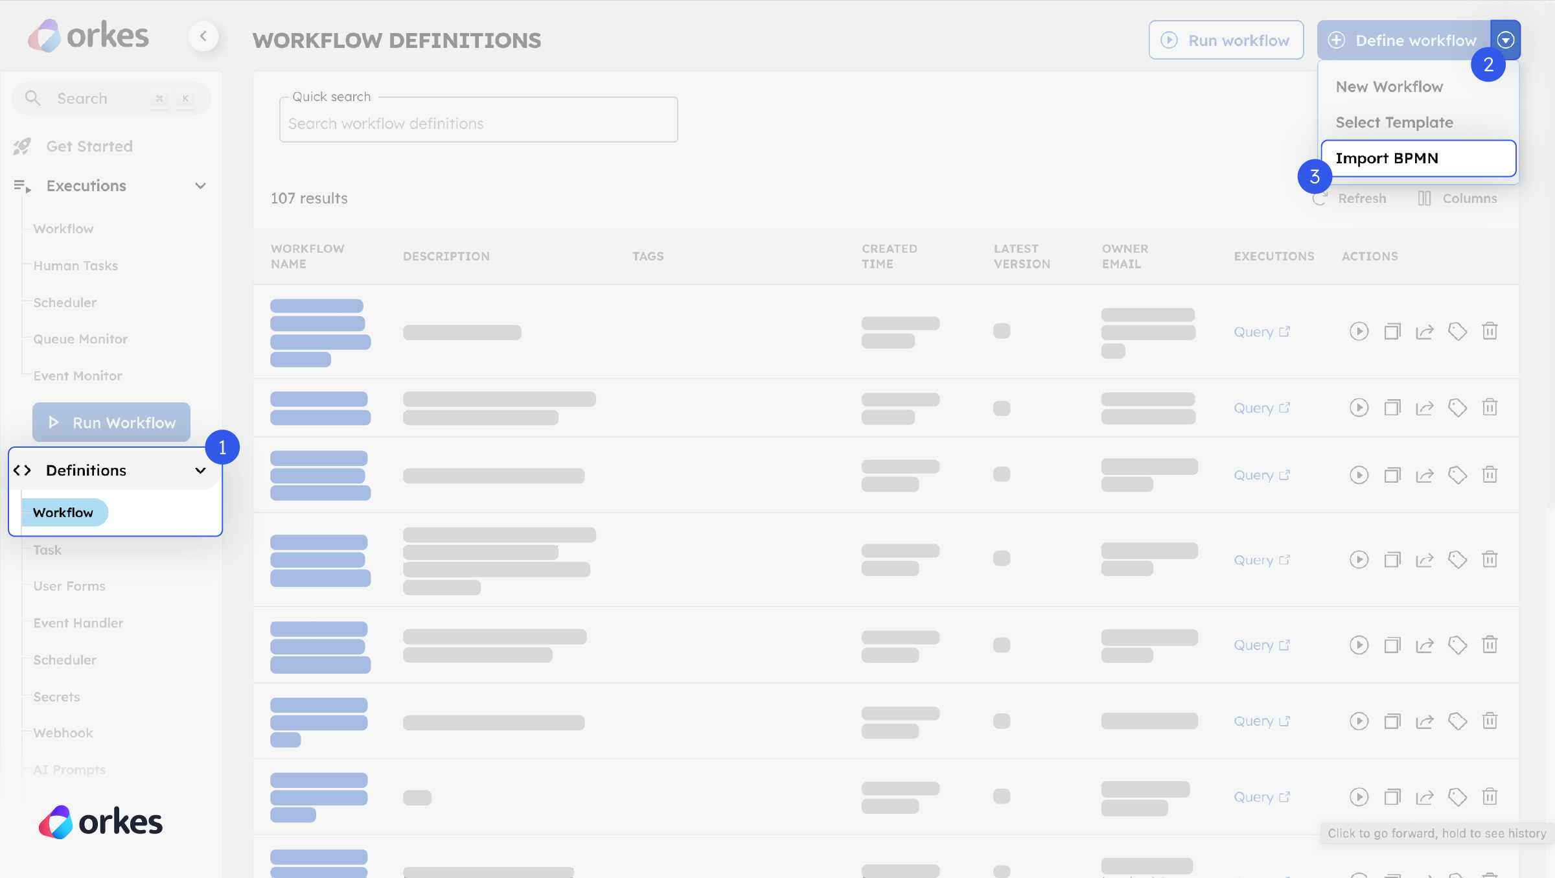Viewport: 1555px width, 878px height.
Task: Click the Search icon in the sidebar
Action: click(32, 98)
